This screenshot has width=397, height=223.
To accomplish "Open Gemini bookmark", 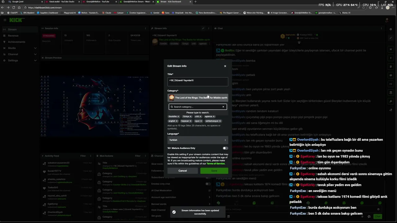I will 154,13.
